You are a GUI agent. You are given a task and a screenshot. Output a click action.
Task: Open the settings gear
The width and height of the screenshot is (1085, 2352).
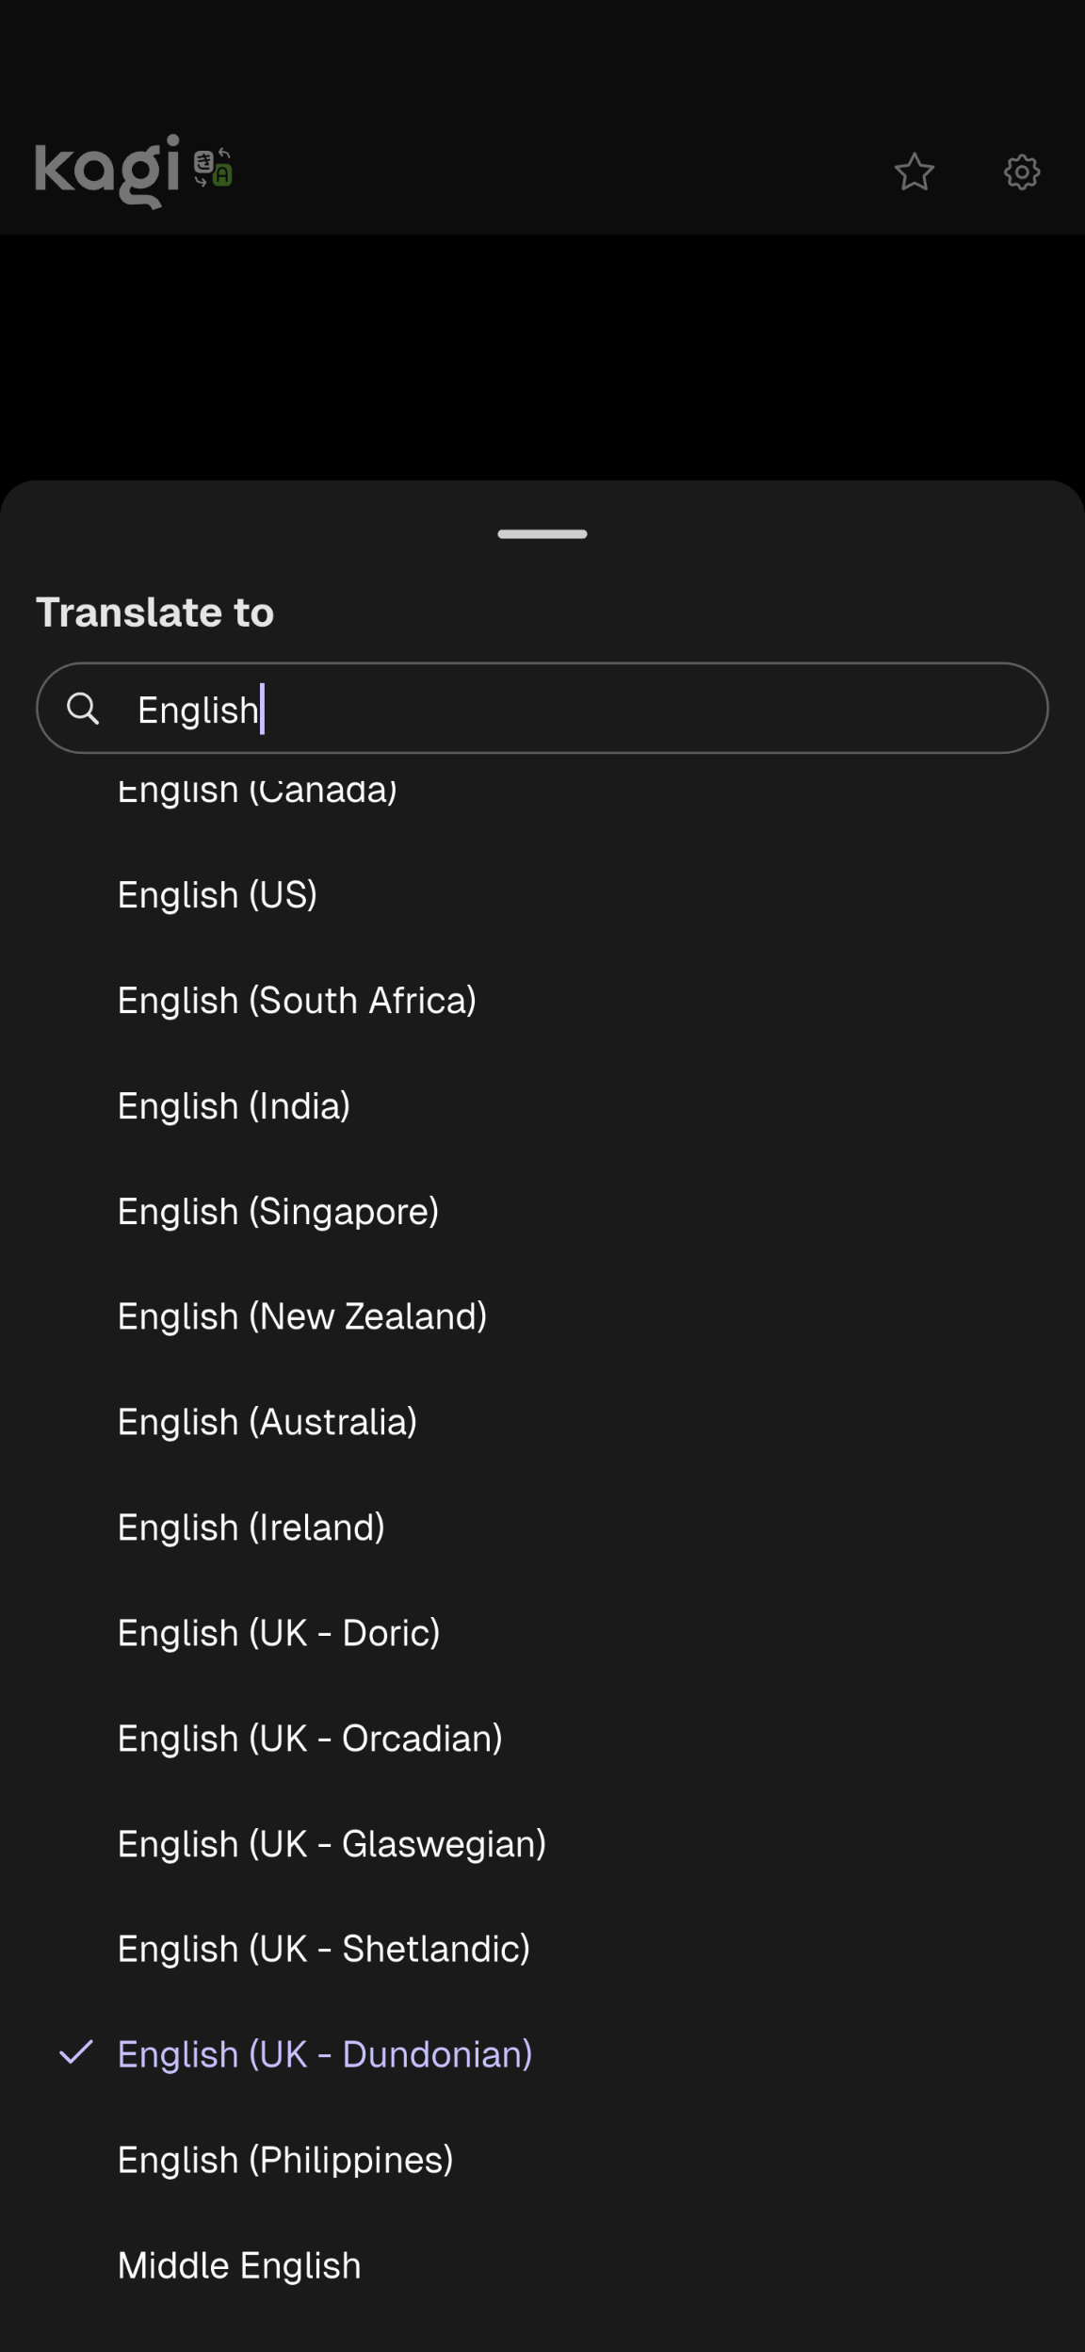click(1021, 171)
